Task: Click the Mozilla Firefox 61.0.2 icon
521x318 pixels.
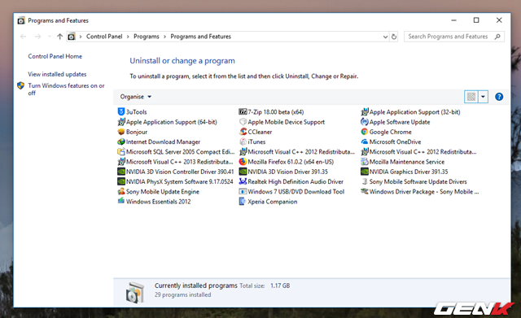Action: (243, 162)
